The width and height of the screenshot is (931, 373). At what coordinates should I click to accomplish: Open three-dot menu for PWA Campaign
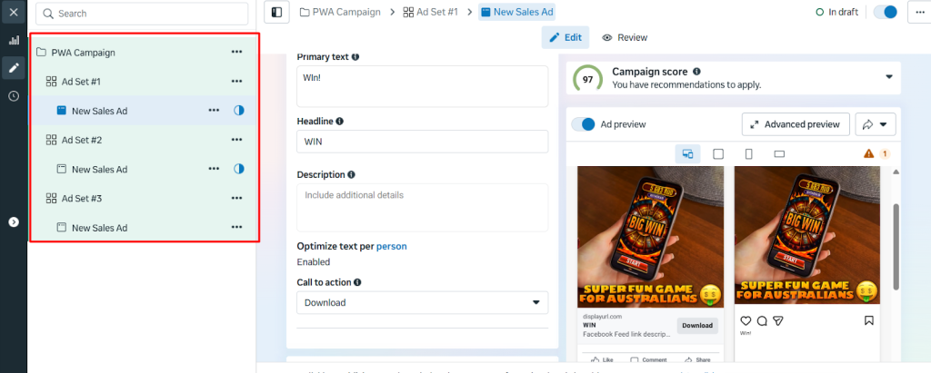click(236, 53)
